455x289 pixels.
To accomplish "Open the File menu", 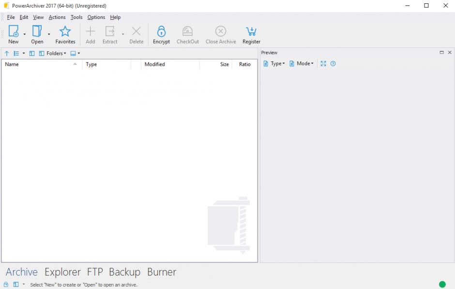I will click(11, 17).
